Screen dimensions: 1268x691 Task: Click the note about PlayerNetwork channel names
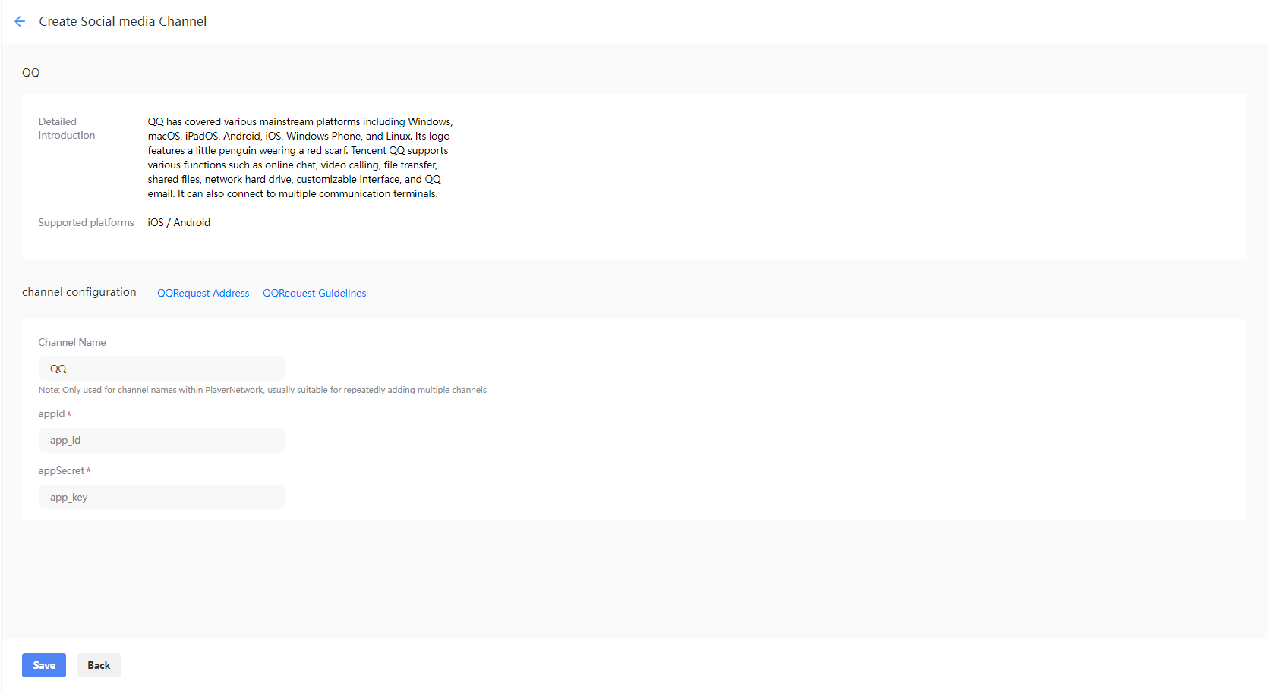click(263, 390)
